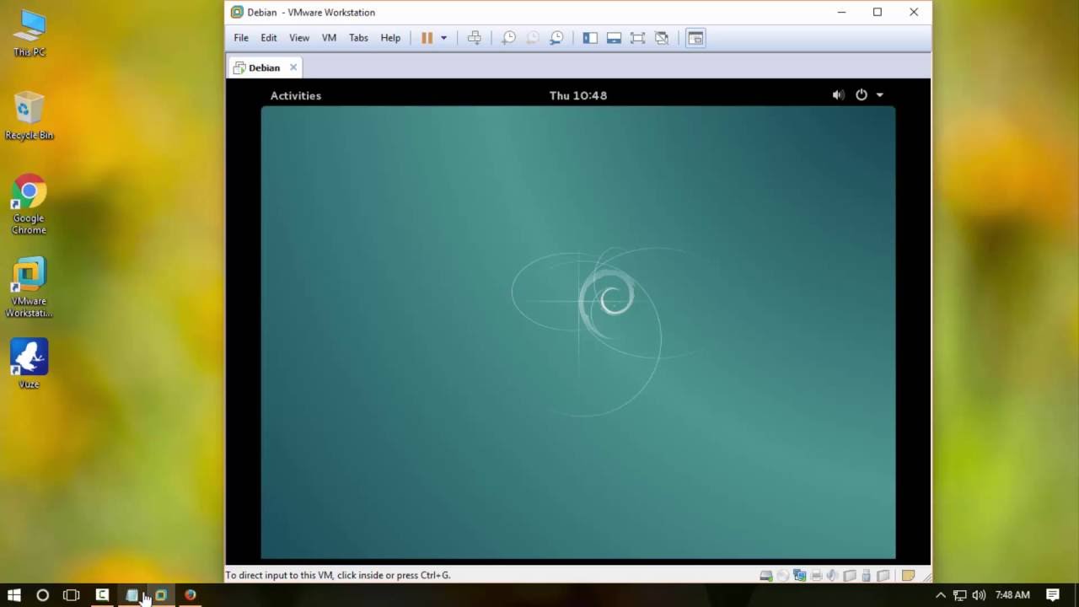This screenshot has width=1079, height=607.
Task: Select VMware Workstation desktop shortcut
Action: [29, 287]
